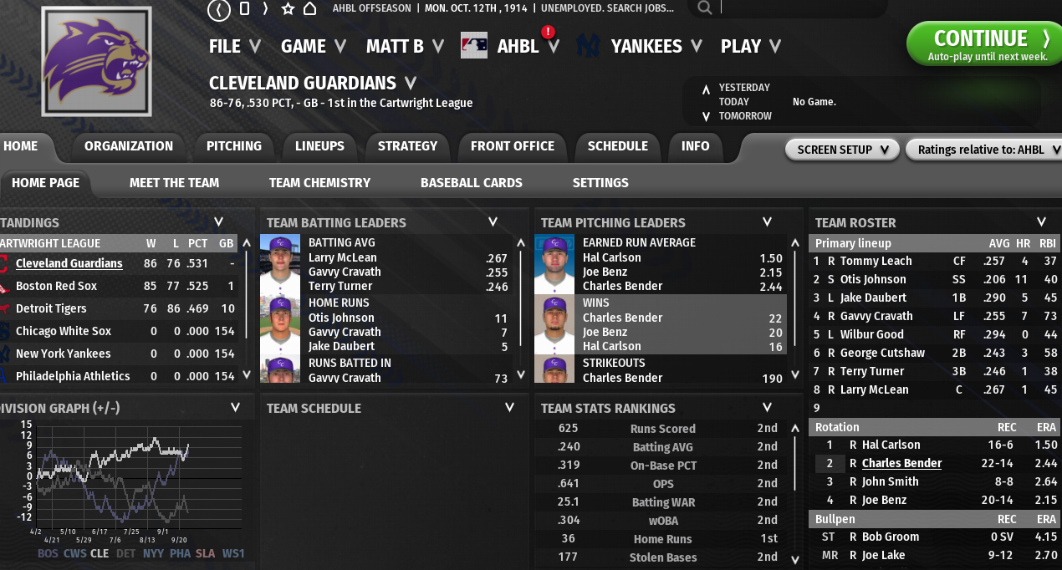Switch to the STRATEGY tab
The width and height of the screenshot is (1062, 570).
point(407,146)
